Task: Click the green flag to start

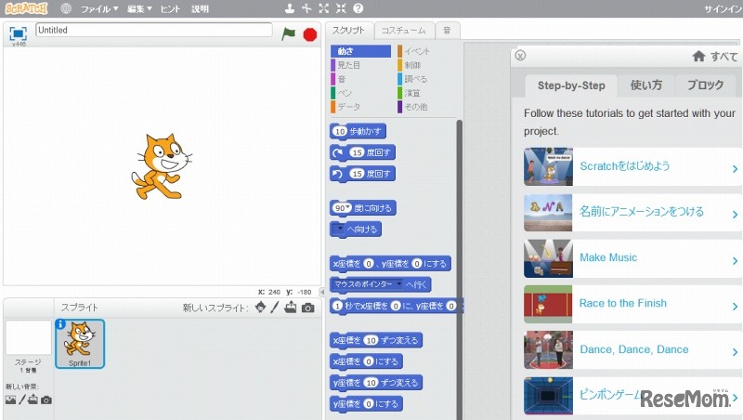Action: pyautogui.click(x=288, y=33)
